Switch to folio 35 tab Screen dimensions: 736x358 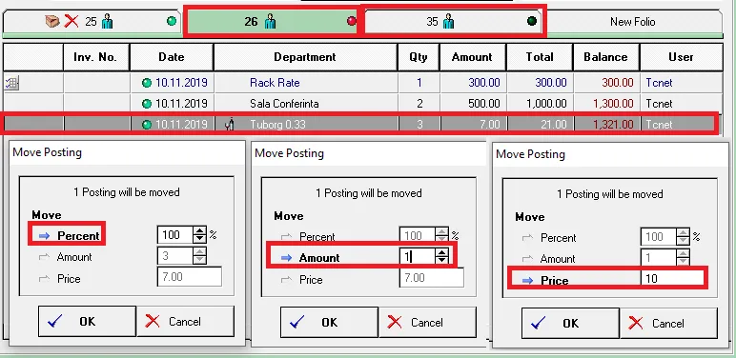point(454,22)
